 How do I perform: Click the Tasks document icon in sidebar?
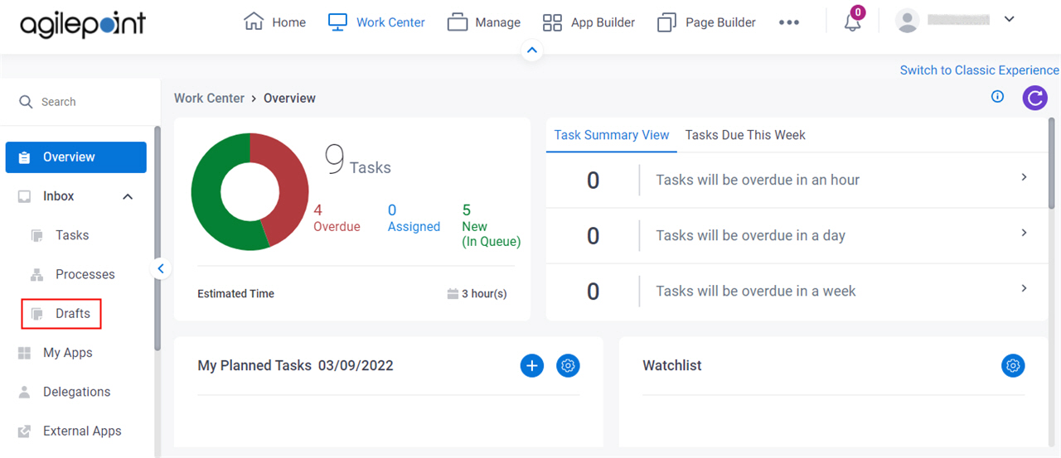click(x=36, y=235)
